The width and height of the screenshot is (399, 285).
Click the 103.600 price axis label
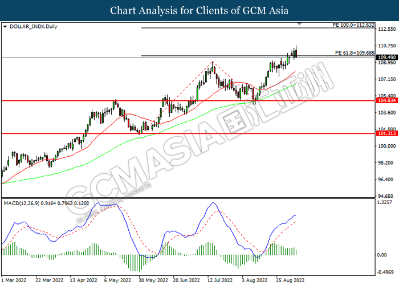click(x=387, y=112)
